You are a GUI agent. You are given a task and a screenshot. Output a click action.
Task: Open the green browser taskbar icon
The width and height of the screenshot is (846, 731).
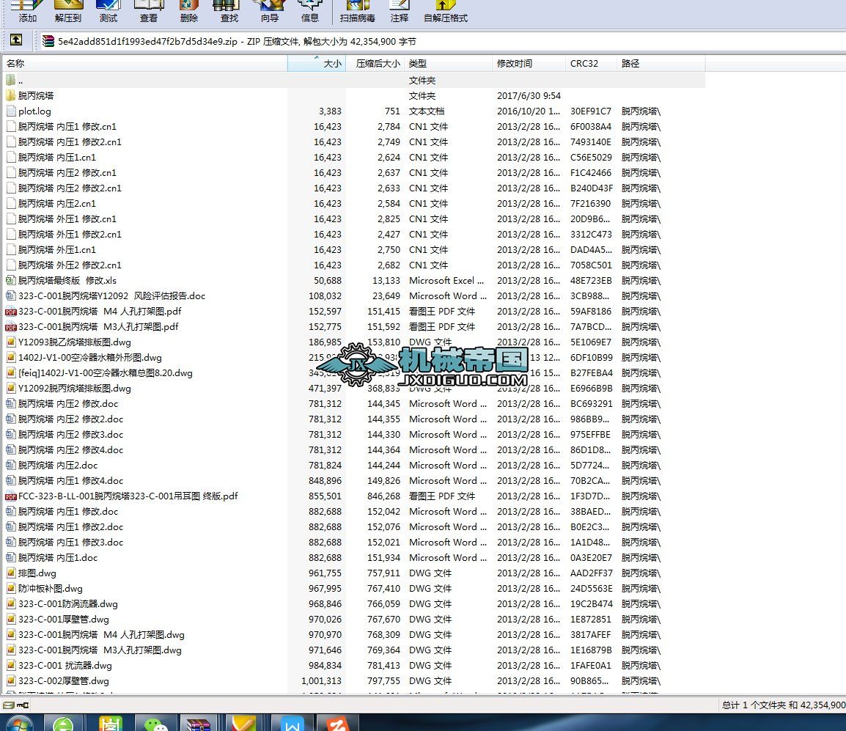(x=63, y=724)
